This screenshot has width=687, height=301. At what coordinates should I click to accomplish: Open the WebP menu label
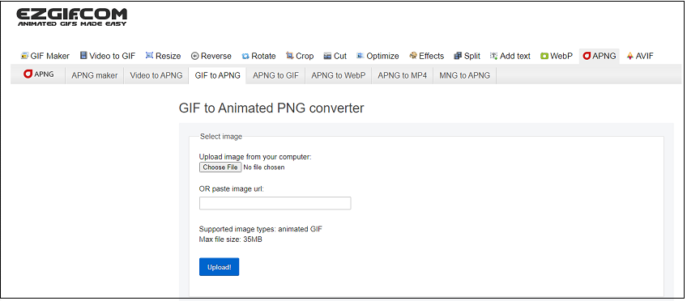[x=561, y=56]
